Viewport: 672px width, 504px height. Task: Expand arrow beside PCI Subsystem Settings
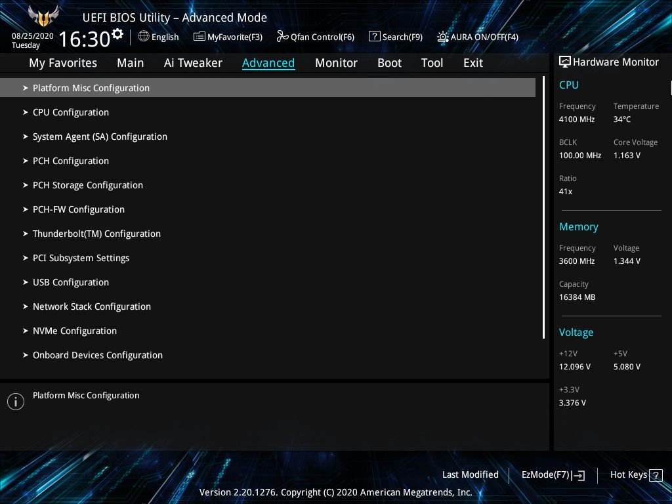click(26, 258)
